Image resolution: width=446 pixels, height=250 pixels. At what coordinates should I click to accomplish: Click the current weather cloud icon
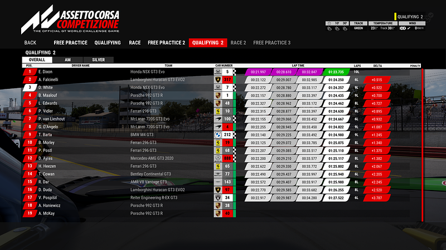click(x=329, y=28)
